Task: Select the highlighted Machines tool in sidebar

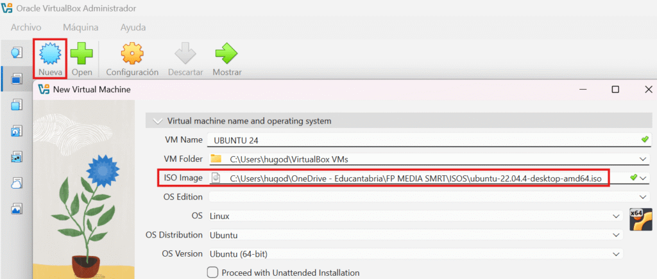Action: click(x=17, y=78)
